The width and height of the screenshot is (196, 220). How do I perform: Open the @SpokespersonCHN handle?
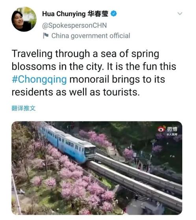point(74,26)
